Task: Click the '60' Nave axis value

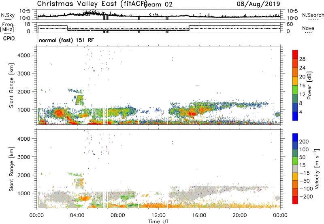Action: point(290,24)
